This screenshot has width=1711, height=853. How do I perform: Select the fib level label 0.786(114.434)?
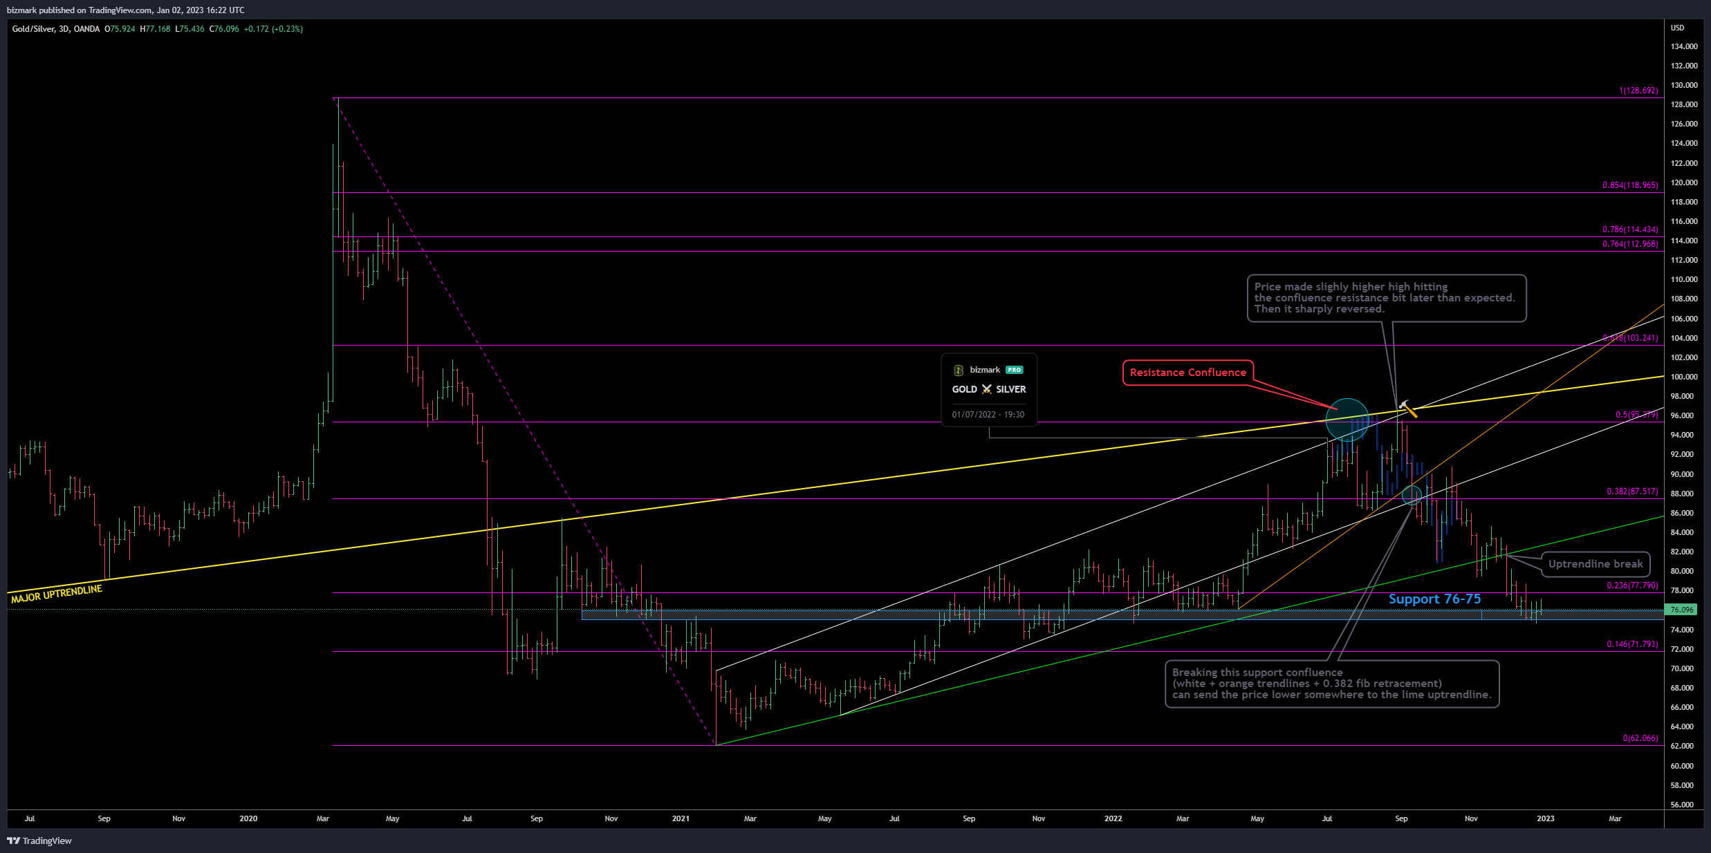coord(1630,229)
